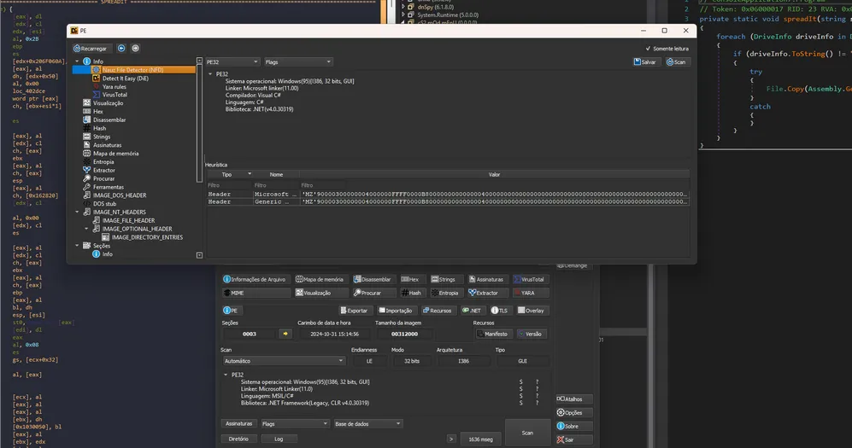Click the Overlay button
852x448 pixels.
point(530,311)
